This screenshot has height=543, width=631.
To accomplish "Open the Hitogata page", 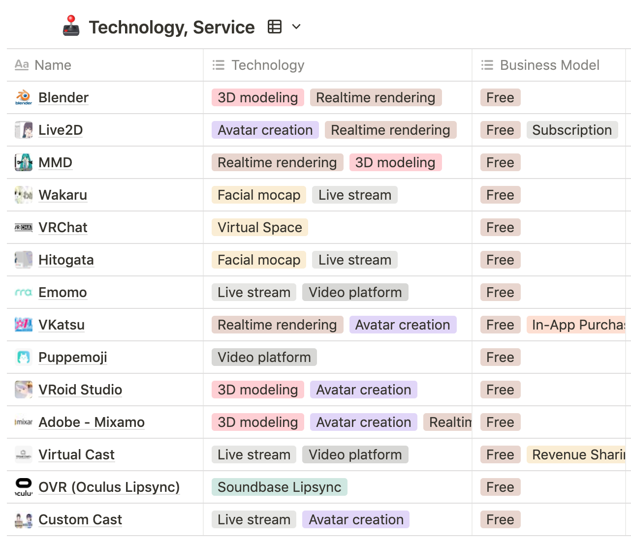I will point(66,260).
